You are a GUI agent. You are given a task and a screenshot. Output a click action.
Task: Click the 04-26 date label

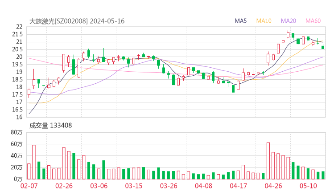tap(273, 186)
